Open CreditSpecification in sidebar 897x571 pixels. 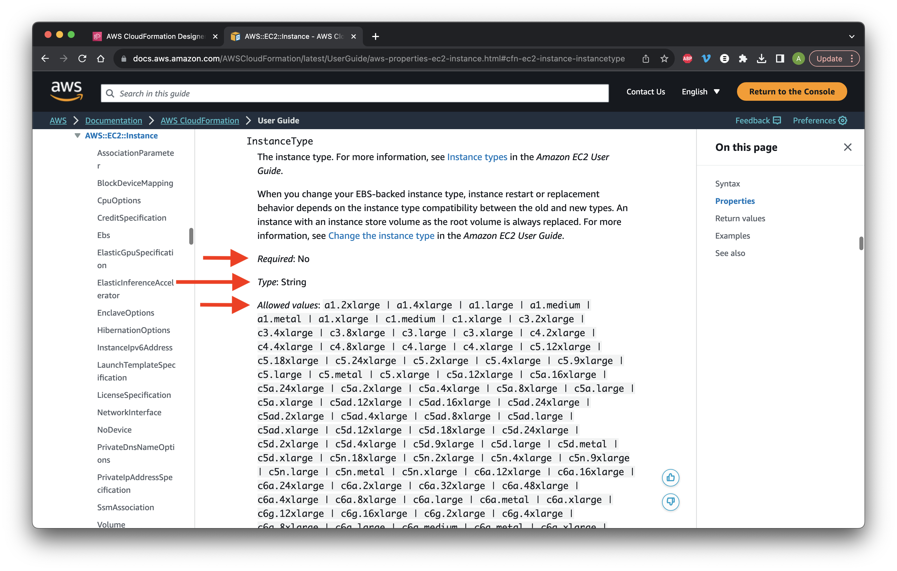[x=131, y=218]
